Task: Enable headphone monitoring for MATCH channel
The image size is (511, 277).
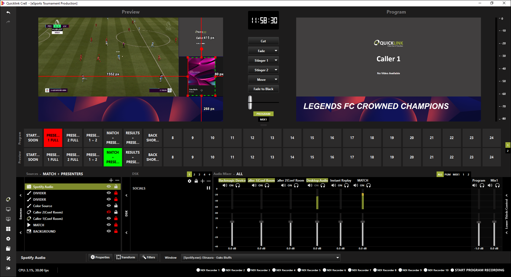Action: (368, 186)
